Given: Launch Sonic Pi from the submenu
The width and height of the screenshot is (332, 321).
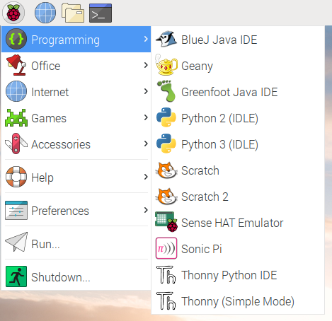Looking at the screenshot, I should (x=238, y=248).
